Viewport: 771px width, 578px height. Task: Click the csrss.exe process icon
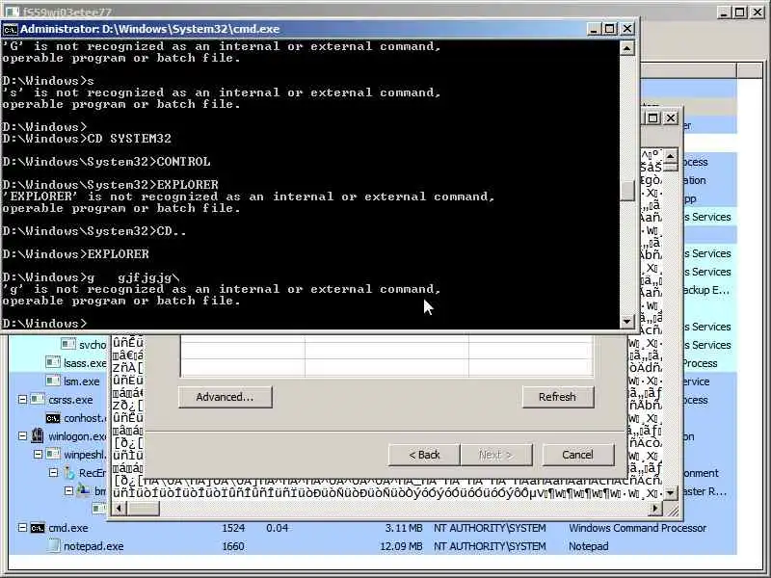tap(38, 399)
